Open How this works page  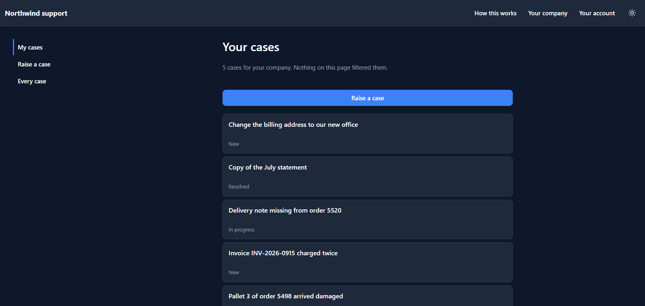(x=495, y=13)
